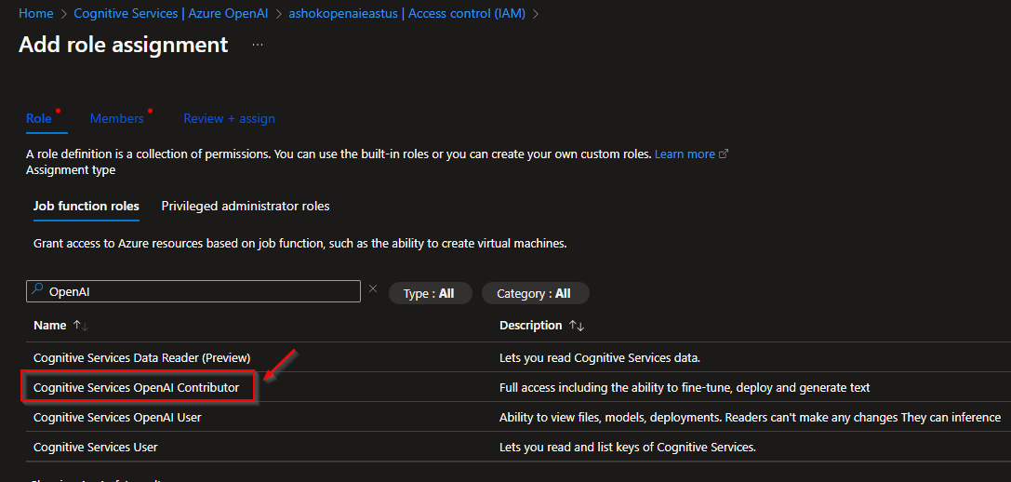The image size is (1011, 482).
Task: Click the Assignment type label
Action: 71,170
